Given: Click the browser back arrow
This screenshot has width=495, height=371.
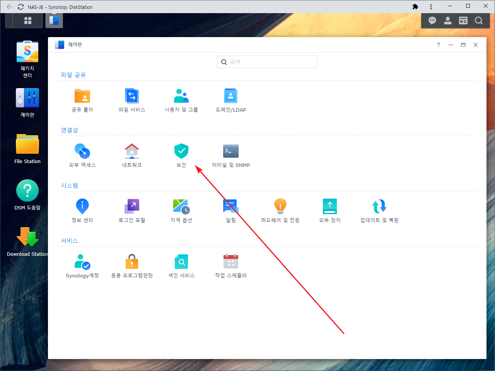Looking at the screenshot, I should pyautogui.click(x=9, y=7).
